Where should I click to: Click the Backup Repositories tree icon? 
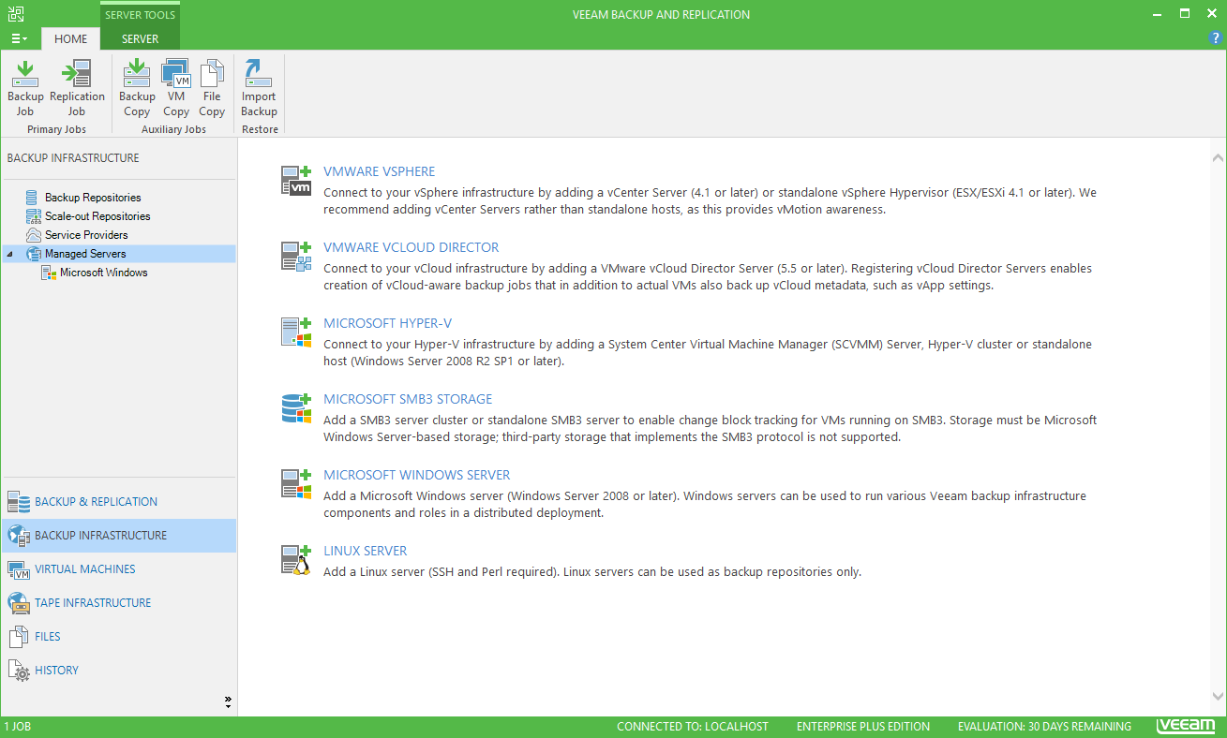(34, 198)
